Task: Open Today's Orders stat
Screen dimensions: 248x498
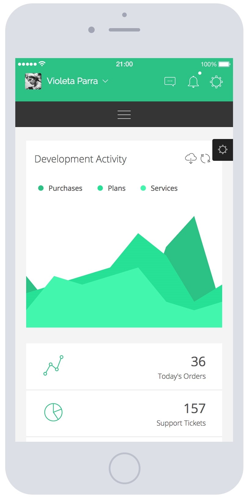Action: (x=181, y=367)
